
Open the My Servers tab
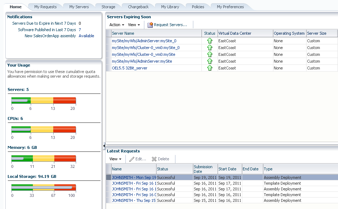pos(79,7)
